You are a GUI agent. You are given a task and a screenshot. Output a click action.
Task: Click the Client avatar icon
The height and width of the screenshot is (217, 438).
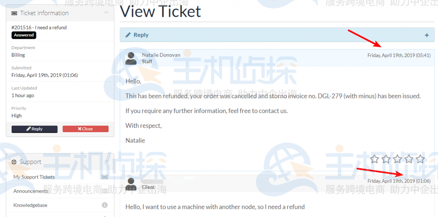click(x=131, y=184)
